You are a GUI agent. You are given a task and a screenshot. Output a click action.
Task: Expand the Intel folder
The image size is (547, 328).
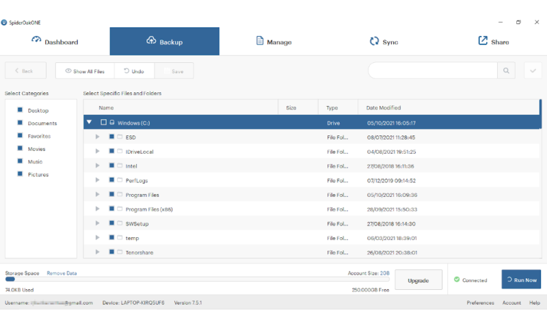pyautogui.click(x=97, y=165)
